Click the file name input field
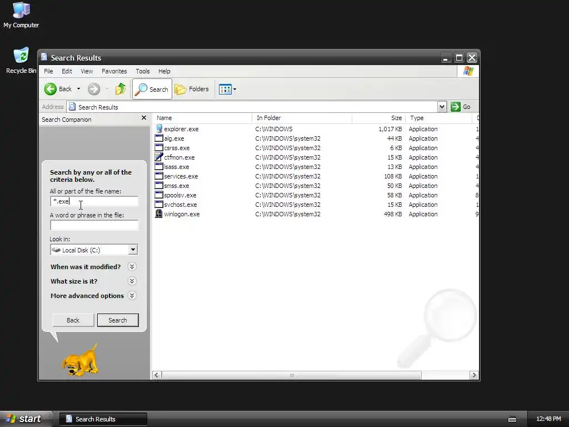The image size is (569, 427). tap(94, 201)
